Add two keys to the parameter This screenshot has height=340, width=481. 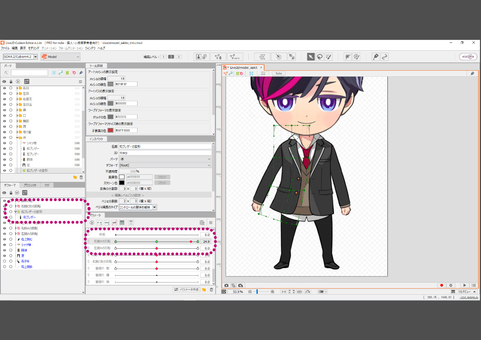tap(100, 223)
